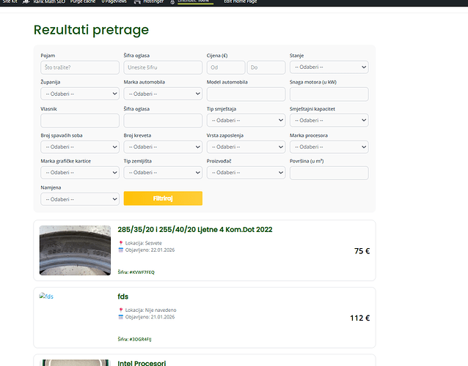Open the Županija dropdown

pyautogui.click(x=80, y=94)
